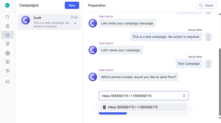Open the settings gear icon
This screenshot has height=123, width=221.
[x=8, y=71]
